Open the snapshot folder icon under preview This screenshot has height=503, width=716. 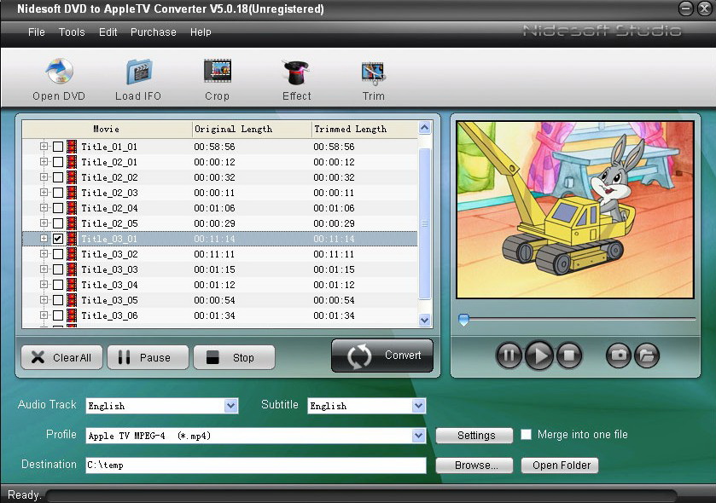[x=647, y=355]
